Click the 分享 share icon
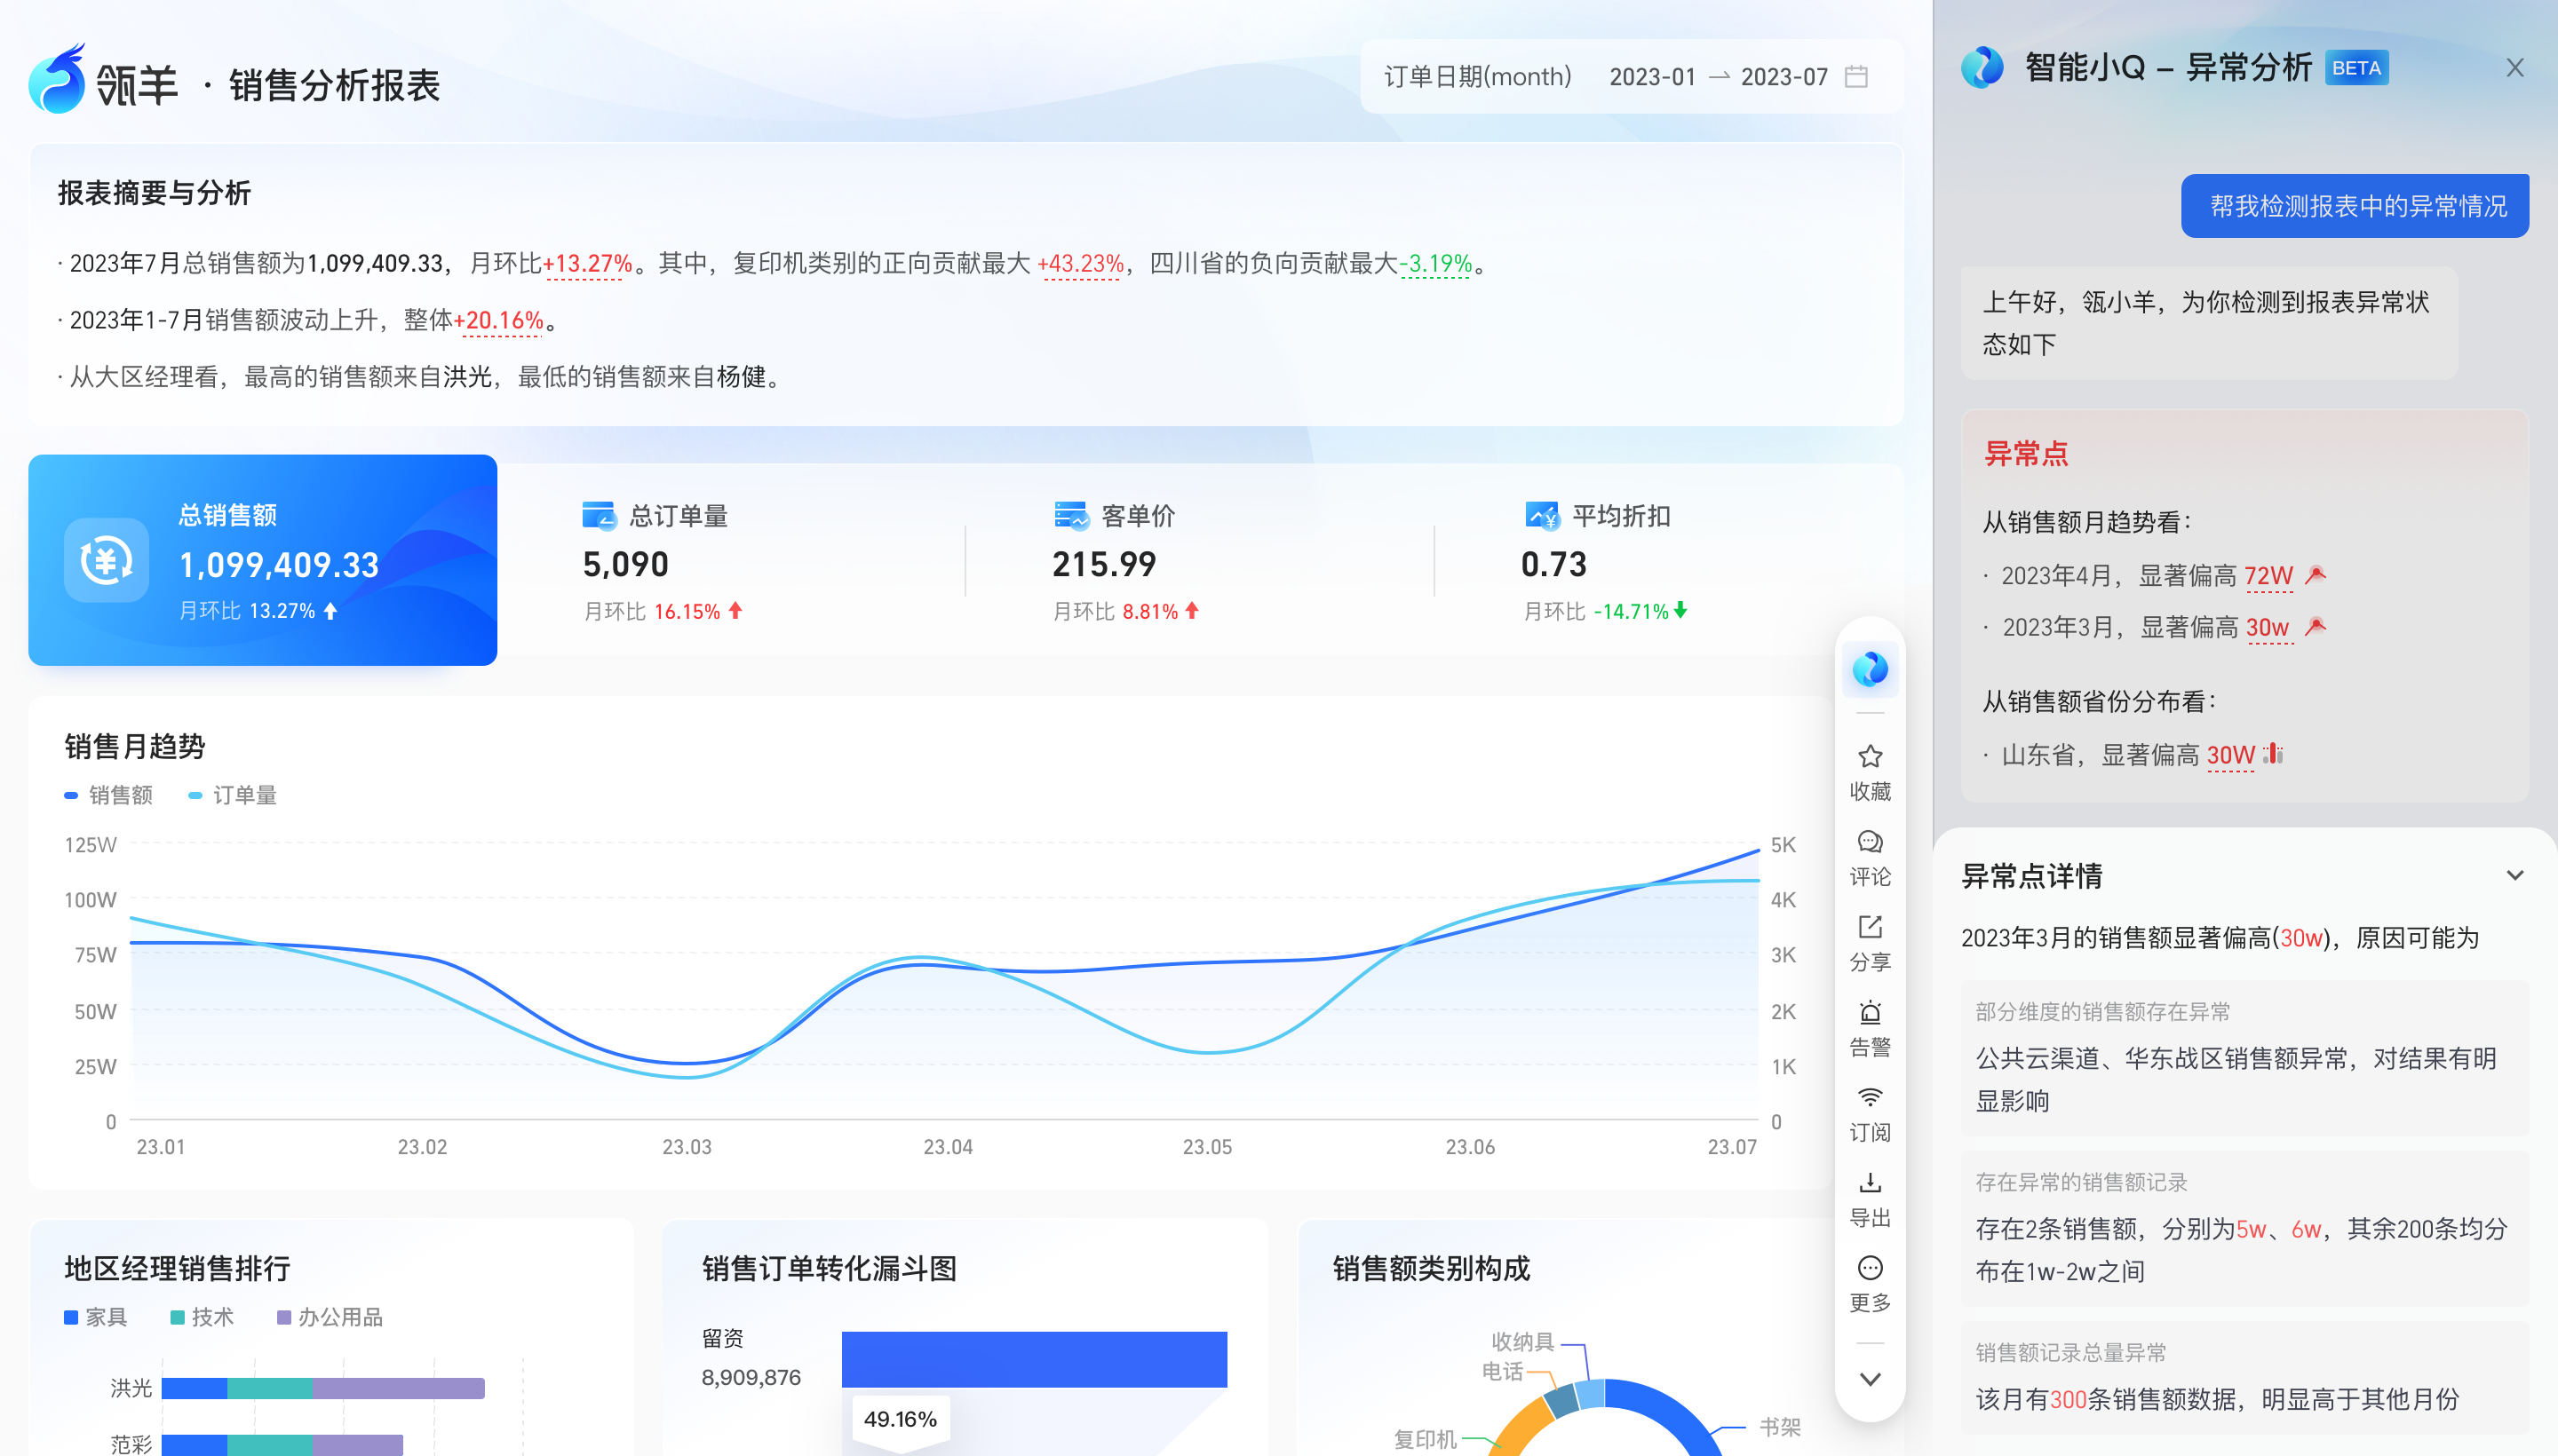2558x1456 pixels. [x=1870, y=927]
